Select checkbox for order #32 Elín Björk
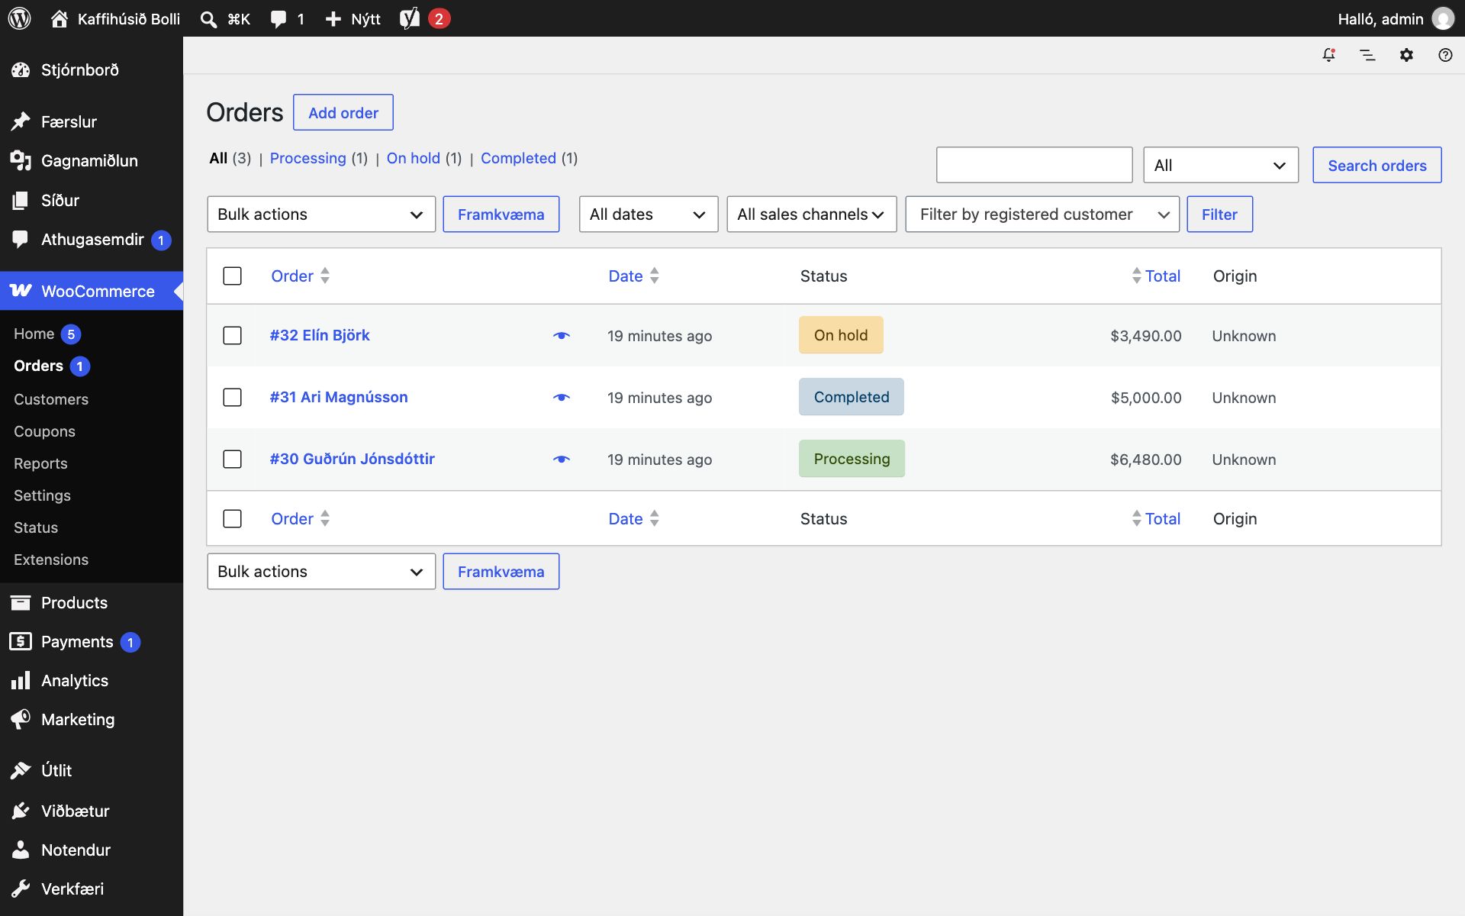The width and height of the screenshot is (1465, 916). coord(232,335)
